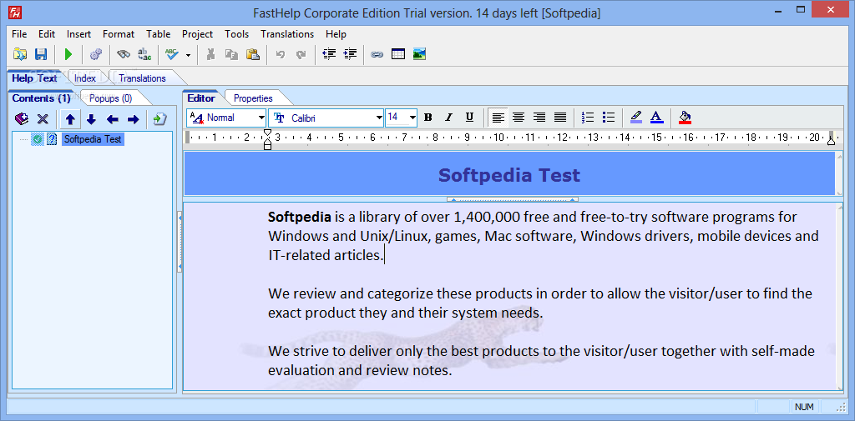Select the Editor tab
This screenshot has width=855, height=421.
(201, 98)
